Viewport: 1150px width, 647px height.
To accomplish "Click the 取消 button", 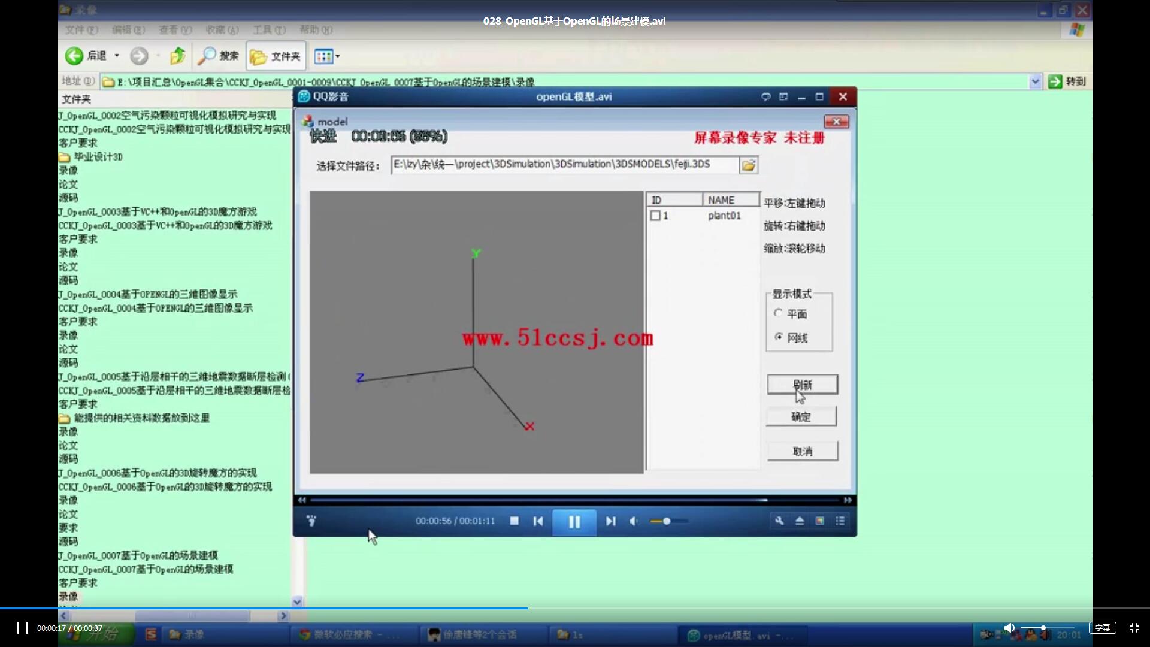I will (x=803, y=451).
